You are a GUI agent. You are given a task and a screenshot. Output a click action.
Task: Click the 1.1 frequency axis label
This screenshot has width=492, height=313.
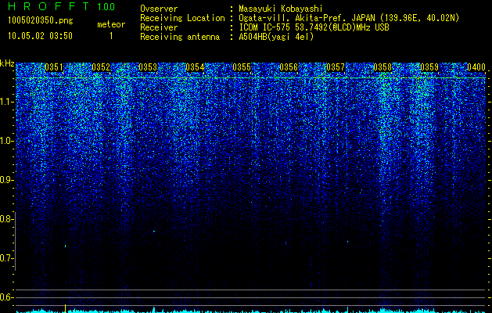[x=7, y=102]
